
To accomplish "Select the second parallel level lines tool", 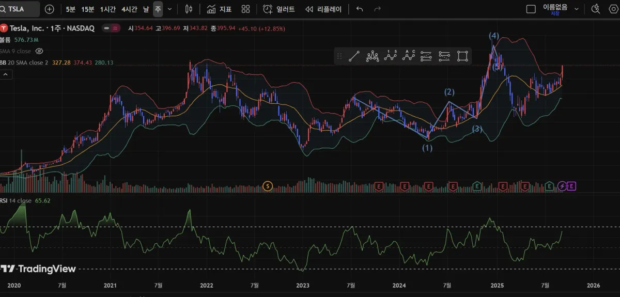I will 444,56.
